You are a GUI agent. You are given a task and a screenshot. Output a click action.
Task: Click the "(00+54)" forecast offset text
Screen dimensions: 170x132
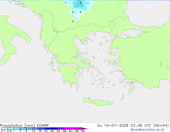[x=161, y=126]
